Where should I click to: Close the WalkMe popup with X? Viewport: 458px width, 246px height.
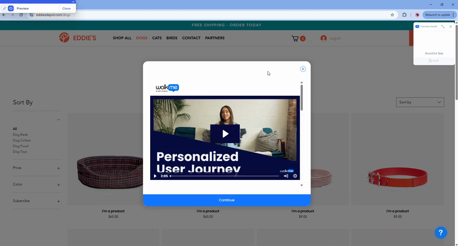coord(303,69)
